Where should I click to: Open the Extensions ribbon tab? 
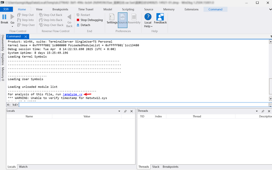(191, 10)
